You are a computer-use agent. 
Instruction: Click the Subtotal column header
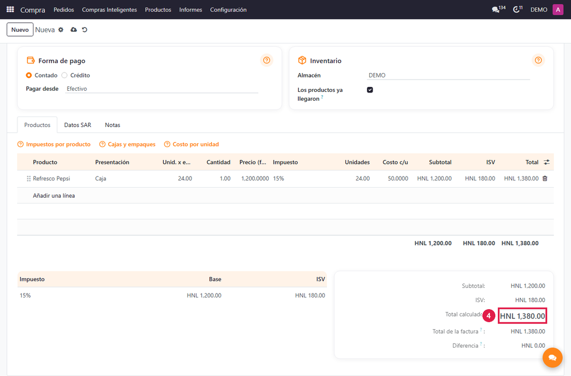tap(440, 162)
